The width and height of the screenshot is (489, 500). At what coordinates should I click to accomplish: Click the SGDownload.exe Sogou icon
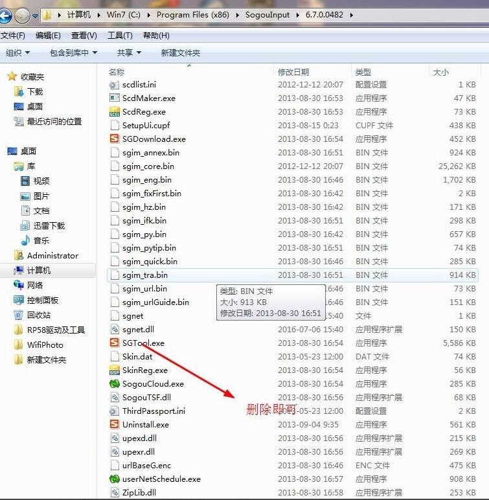pos(114,139)
